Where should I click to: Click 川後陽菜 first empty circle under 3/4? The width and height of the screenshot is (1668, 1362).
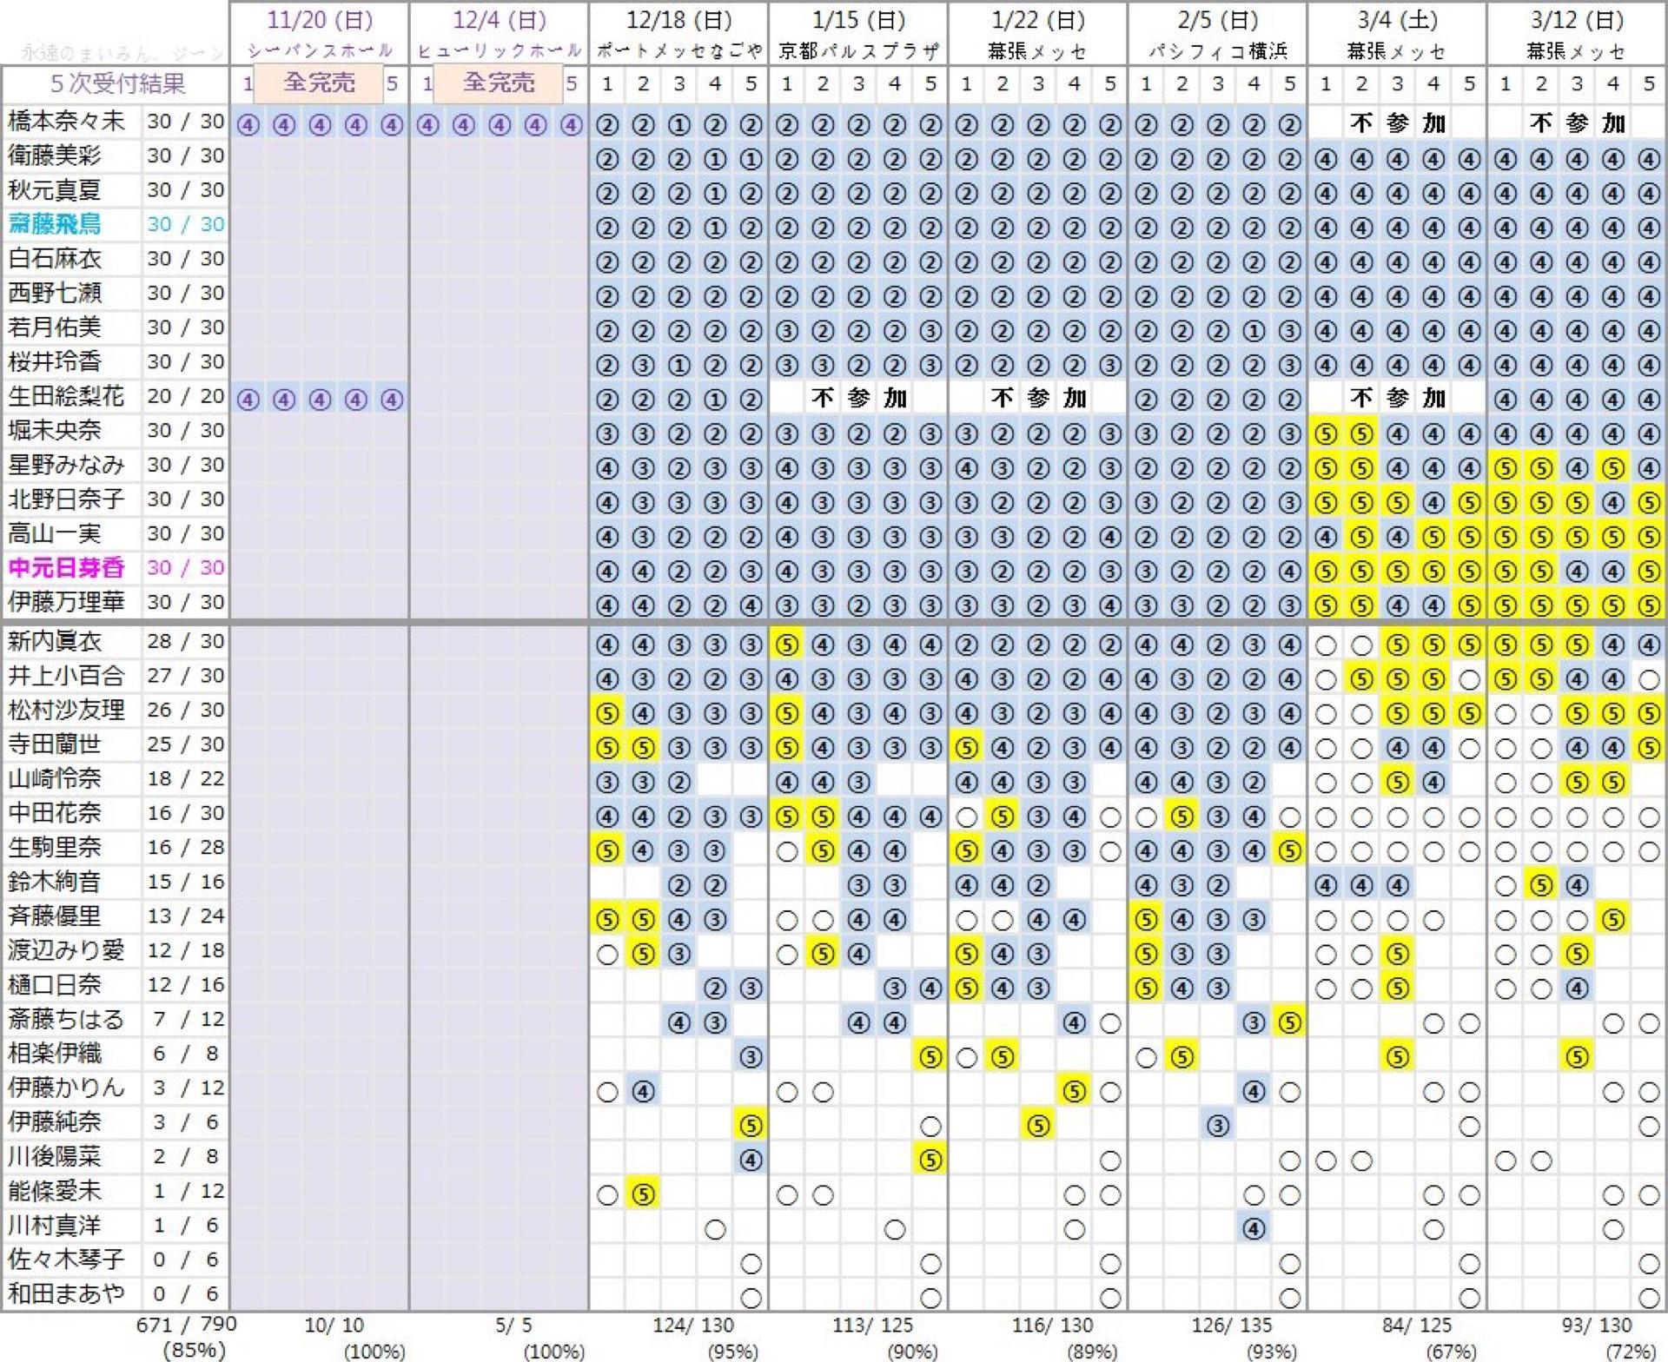coord(1326,1160)
